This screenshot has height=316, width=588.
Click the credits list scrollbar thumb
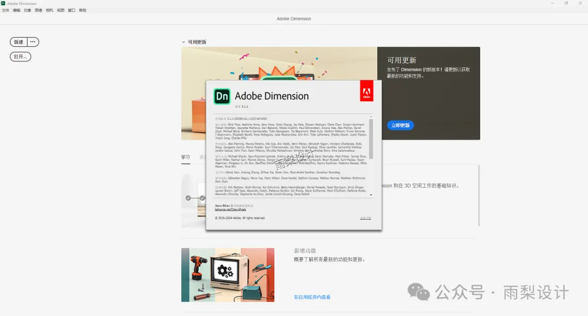[371, 139]
